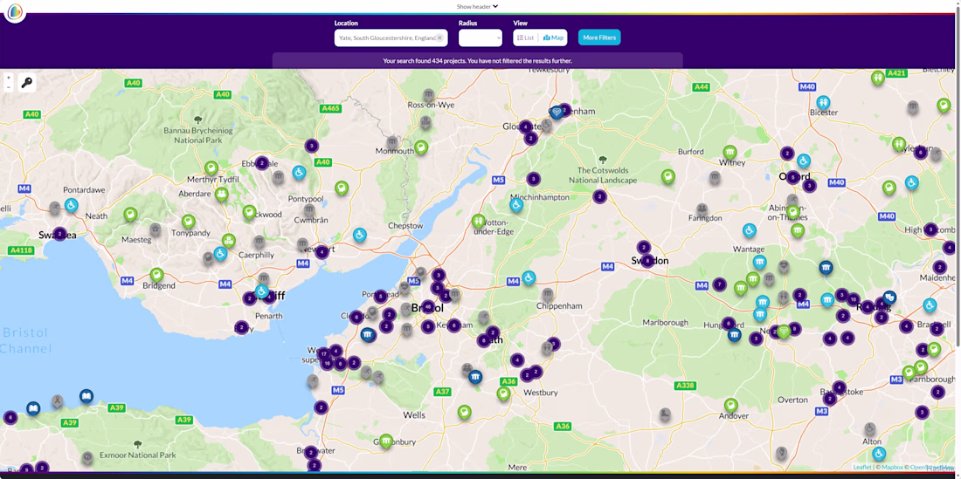Clear the Location field with the x
Image resolution: width=961 pixels, height=479 pixels.
439,38
